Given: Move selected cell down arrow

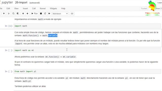Looking at the screenshot, I should pyautogui.click(x=27, y=13).
